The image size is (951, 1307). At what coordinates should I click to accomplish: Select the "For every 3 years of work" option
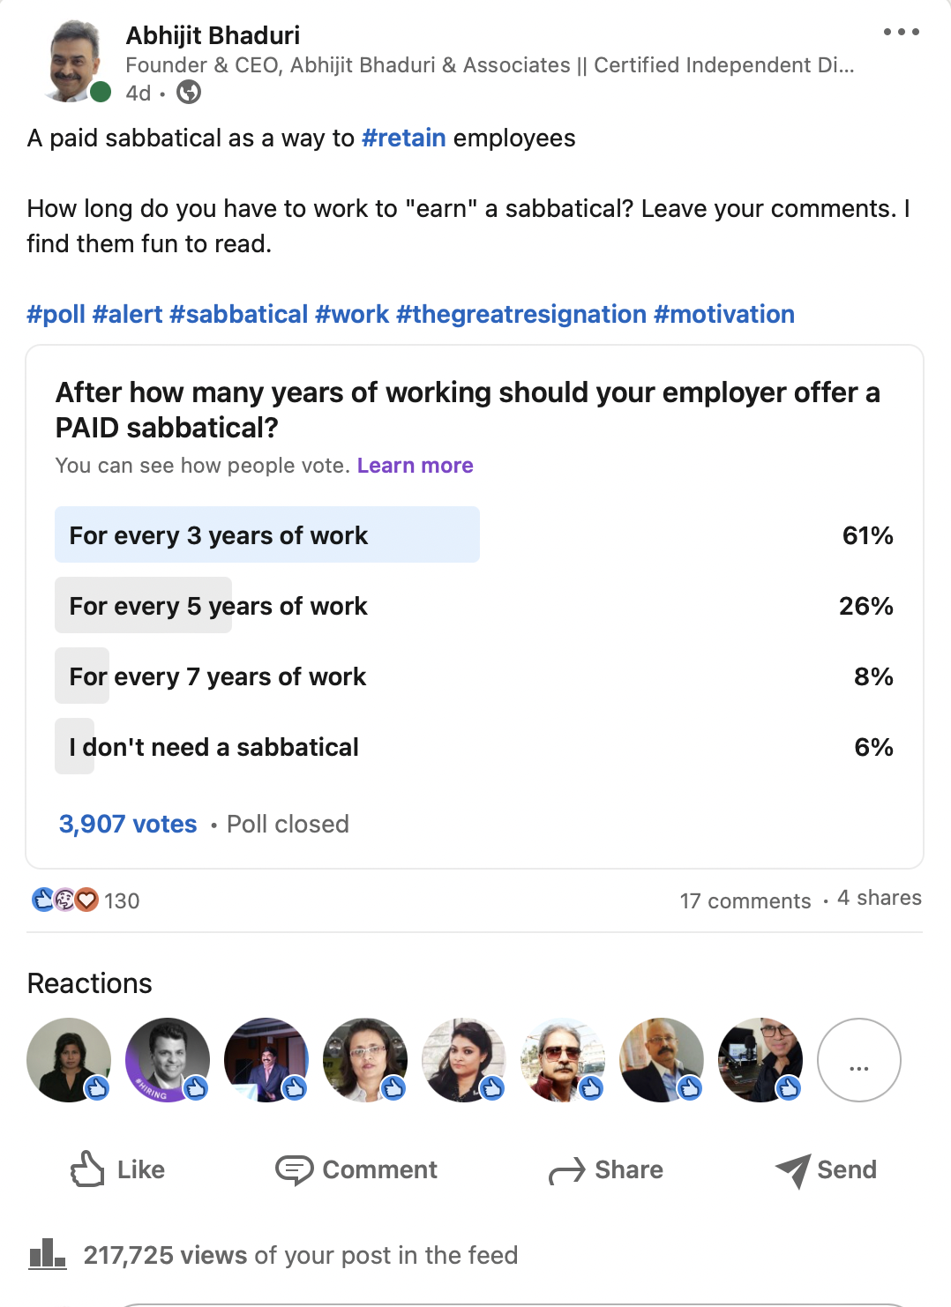click(x=219, y=535)
